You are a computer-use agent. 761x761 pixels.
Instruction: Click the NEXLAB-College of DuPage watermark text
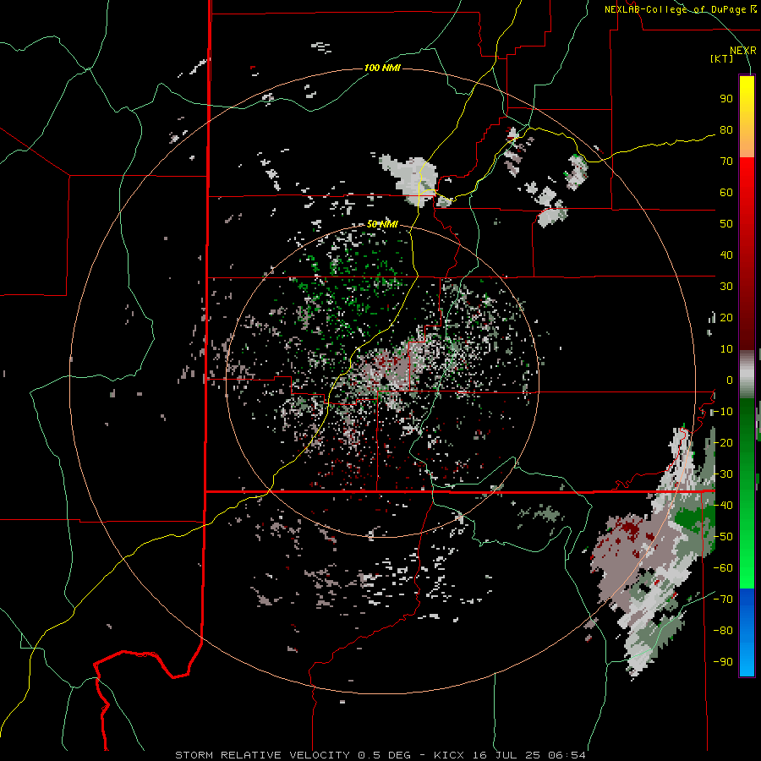point(680,9)
